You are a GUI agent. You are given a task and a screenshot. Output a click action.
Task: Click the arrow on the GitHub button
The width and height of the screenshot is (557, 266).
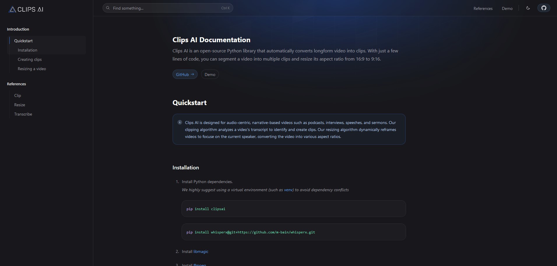[192, 74]
